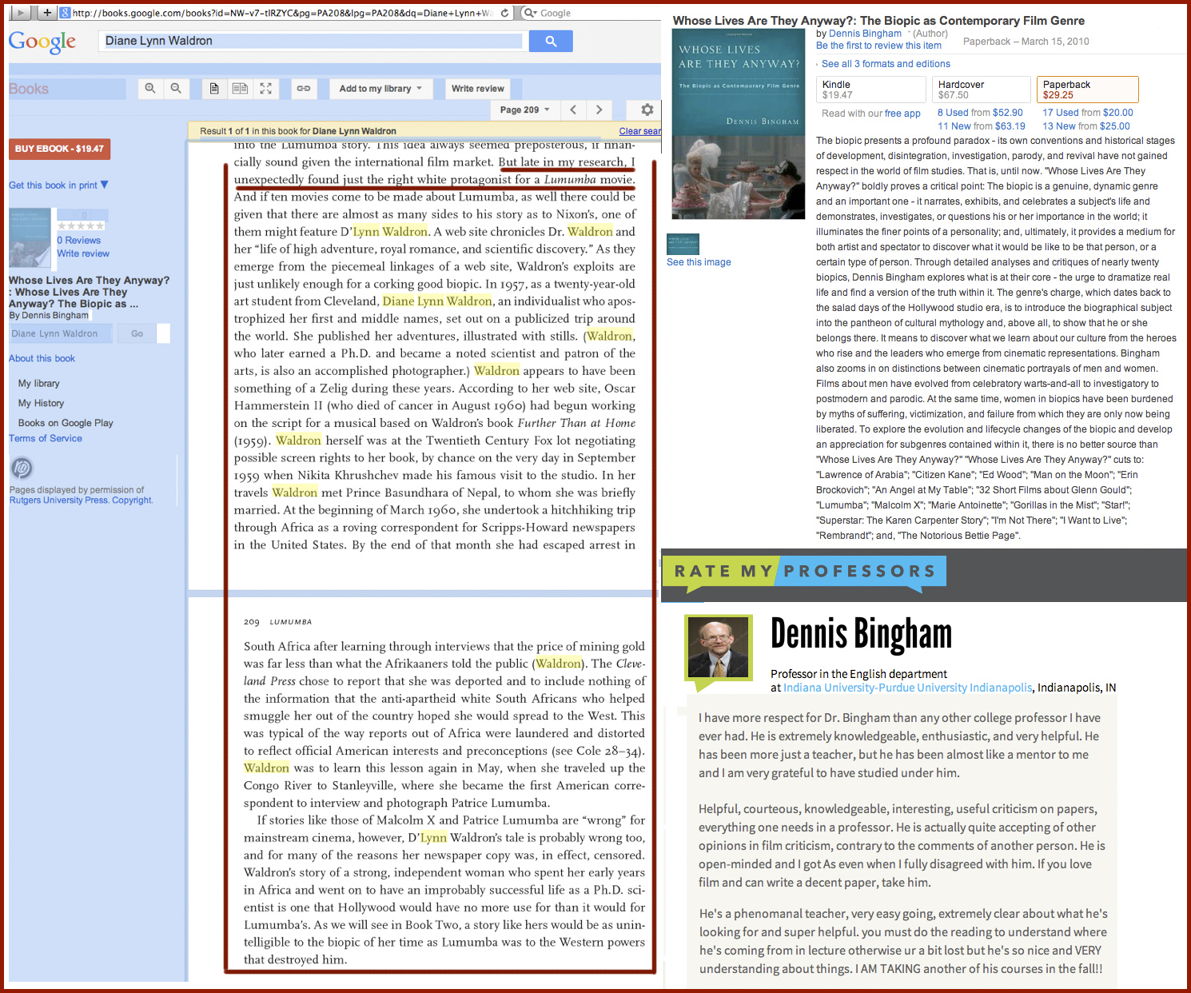
Task: Open the settings gear menu
Action: pyautogui.click(x=647, y=110)
